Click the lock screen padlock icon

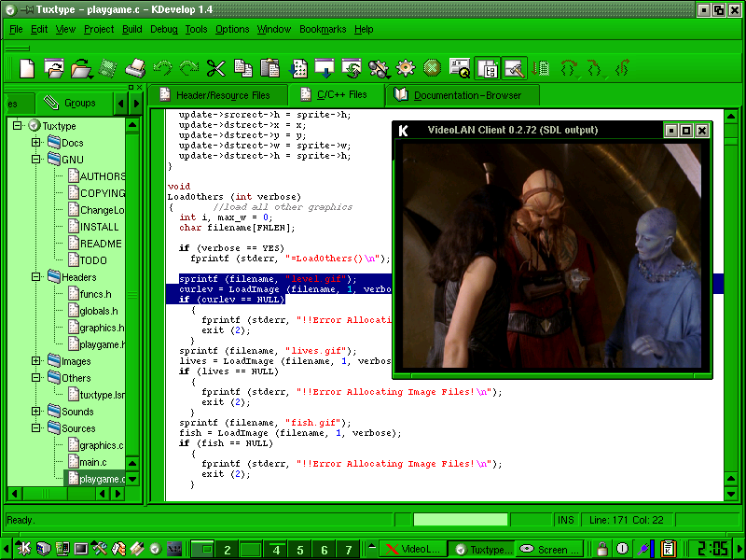(x=602, y=549)
